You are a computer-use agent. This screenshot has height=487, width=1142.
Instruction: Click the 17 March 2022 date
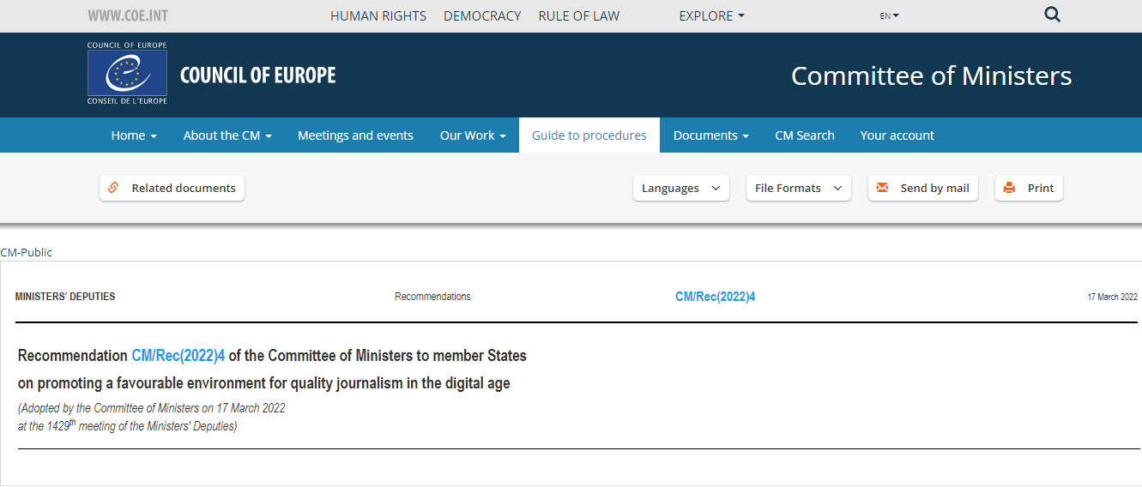pyautogui.click(x=1112, y=297)
